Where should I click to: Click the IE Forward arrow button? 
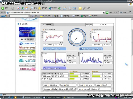pyautogui.click(x=13, y=8)
